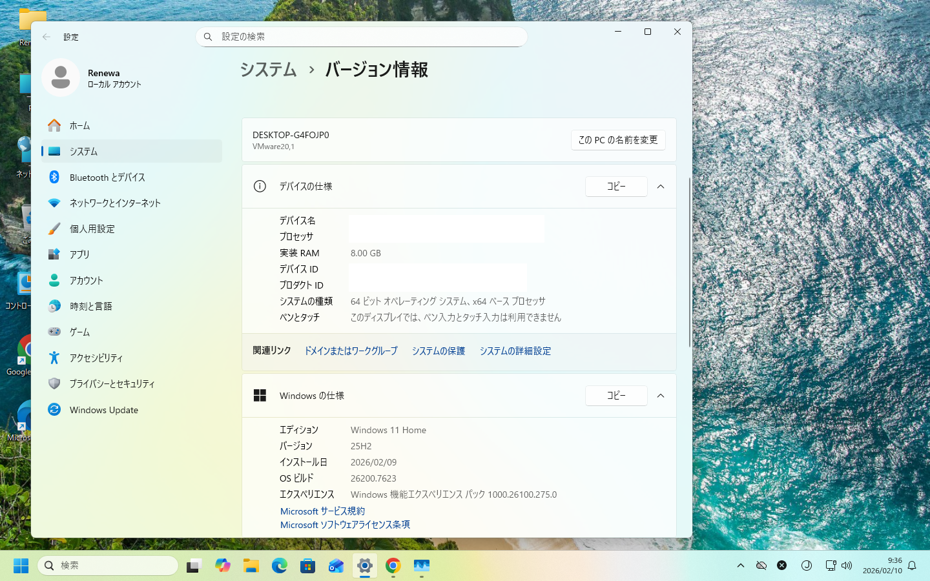The height and width of the screenshot is (581, 930).
Task: Show hidden icons in system tray
Action: [x=741, y=566]
